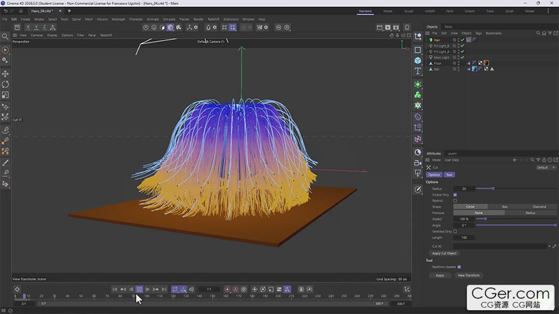Switch to the Layers tab
Image resolution: width=559 pixels, height=314 pixels.
(x=452, y=154)
